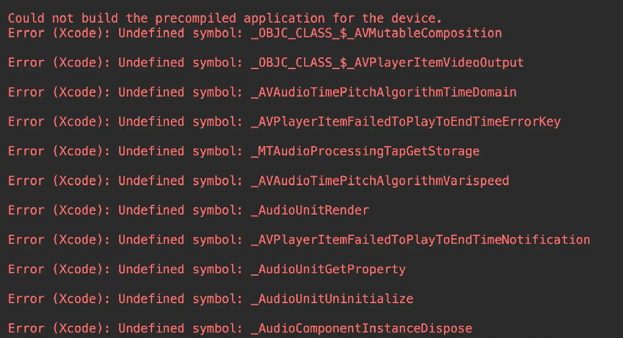This screenshot has width=623, height=338.
Task: Click the _AVPlayerItemFailedToPlayToEndTimeNotification symbol
Action: tap(420, 240)
